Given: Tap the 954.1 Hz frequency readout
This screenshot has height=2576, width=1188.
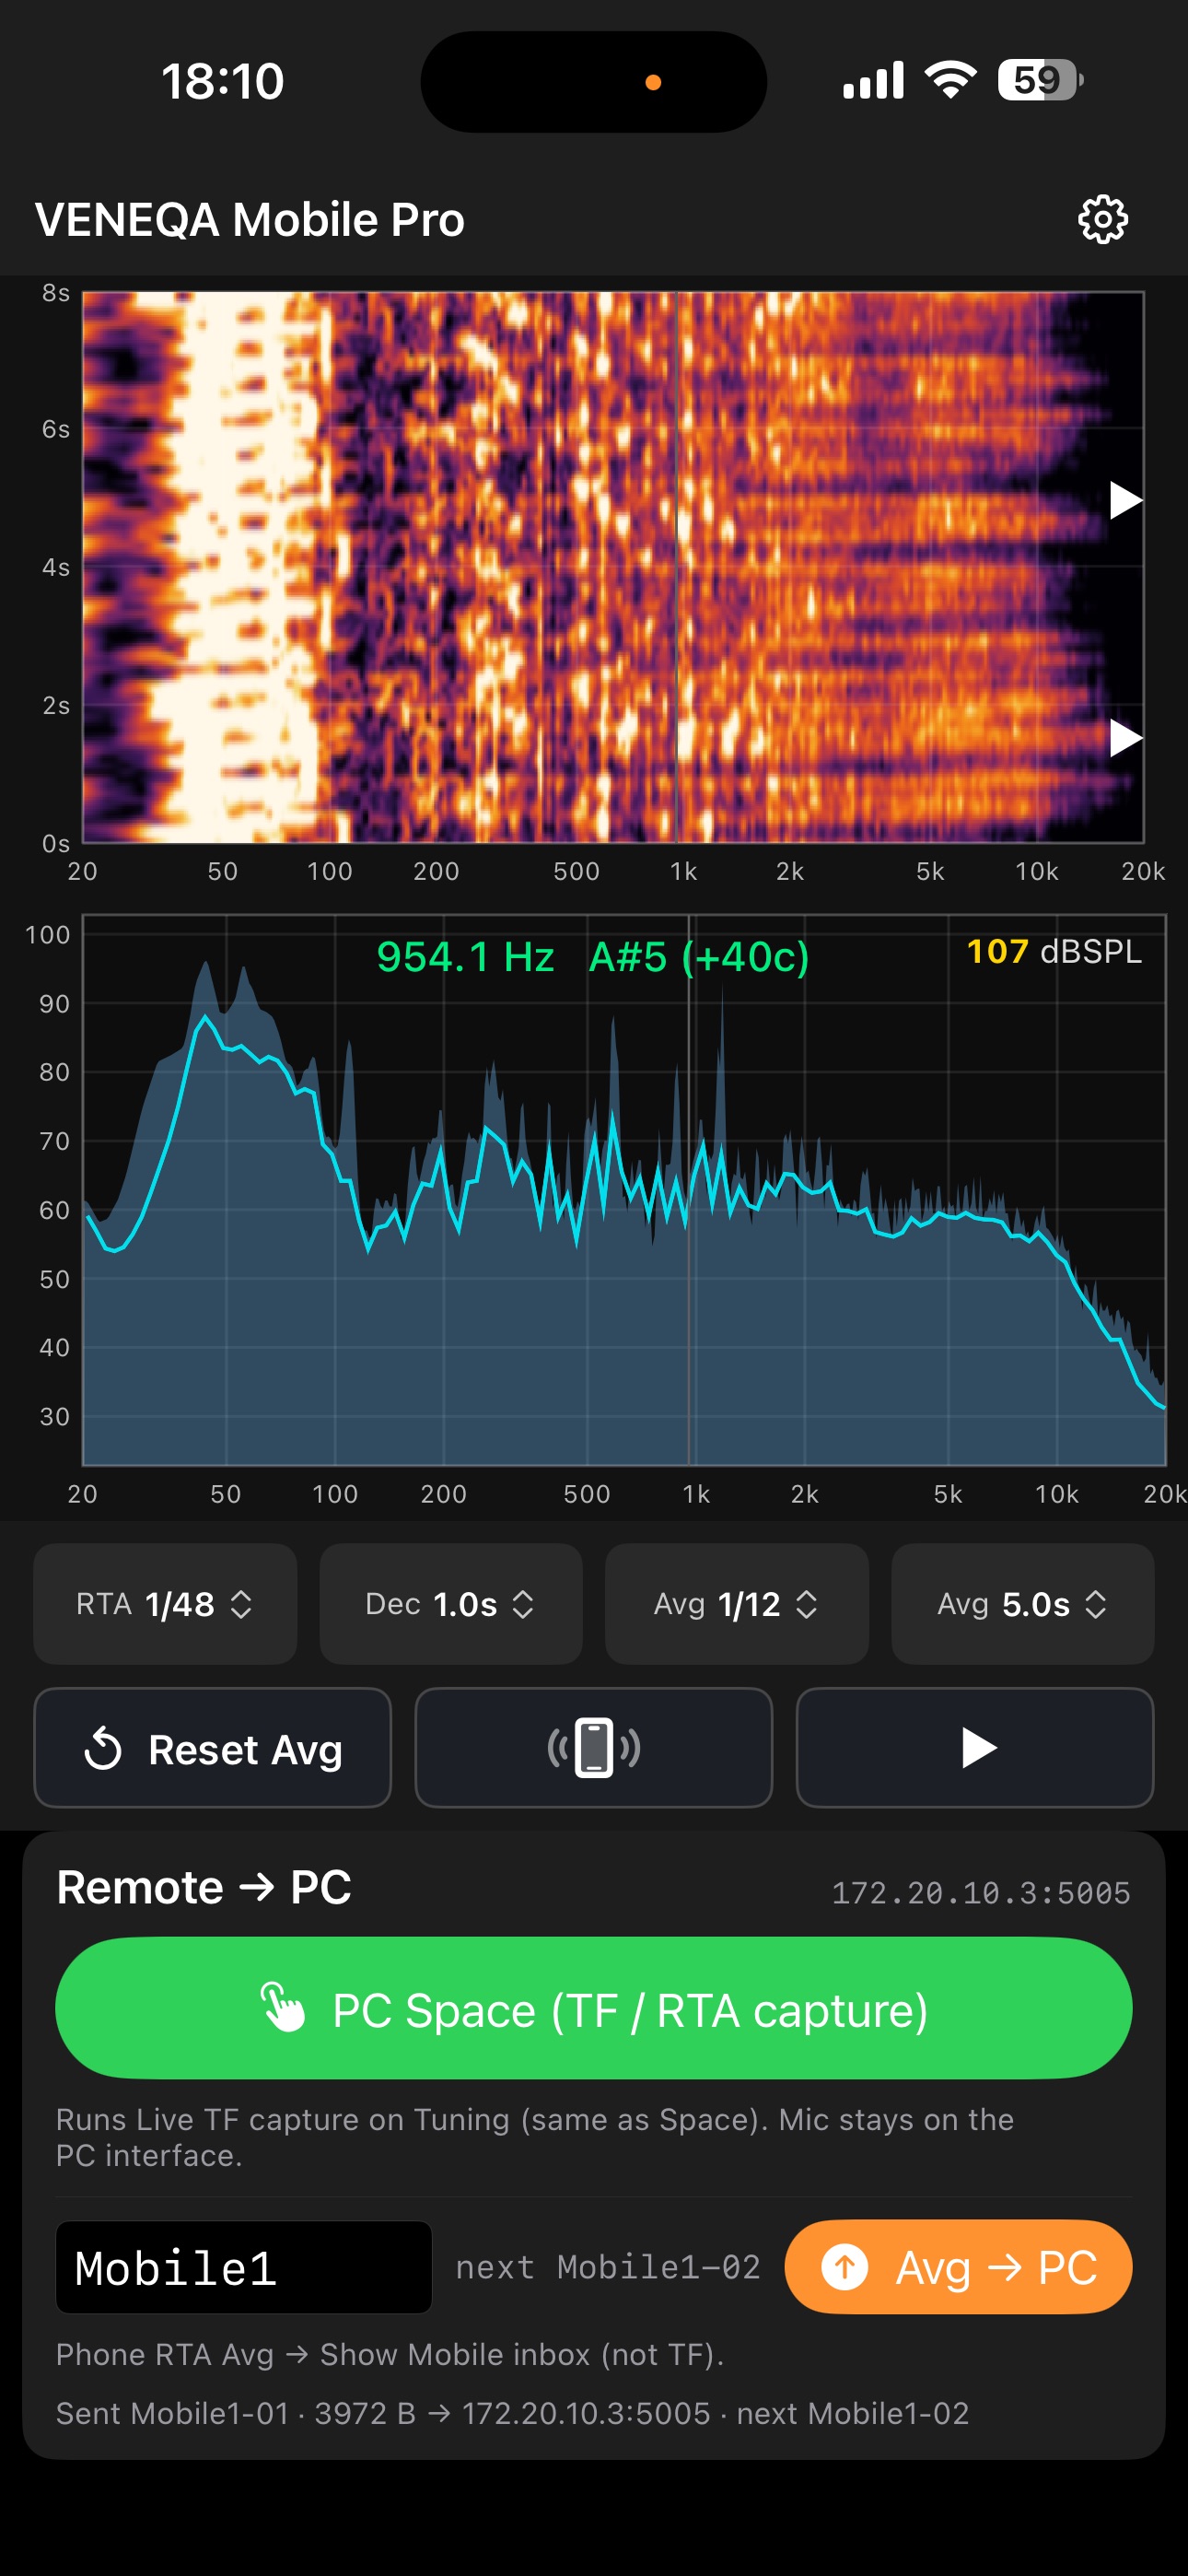Looking at the screenshot, I should (465, 957).
